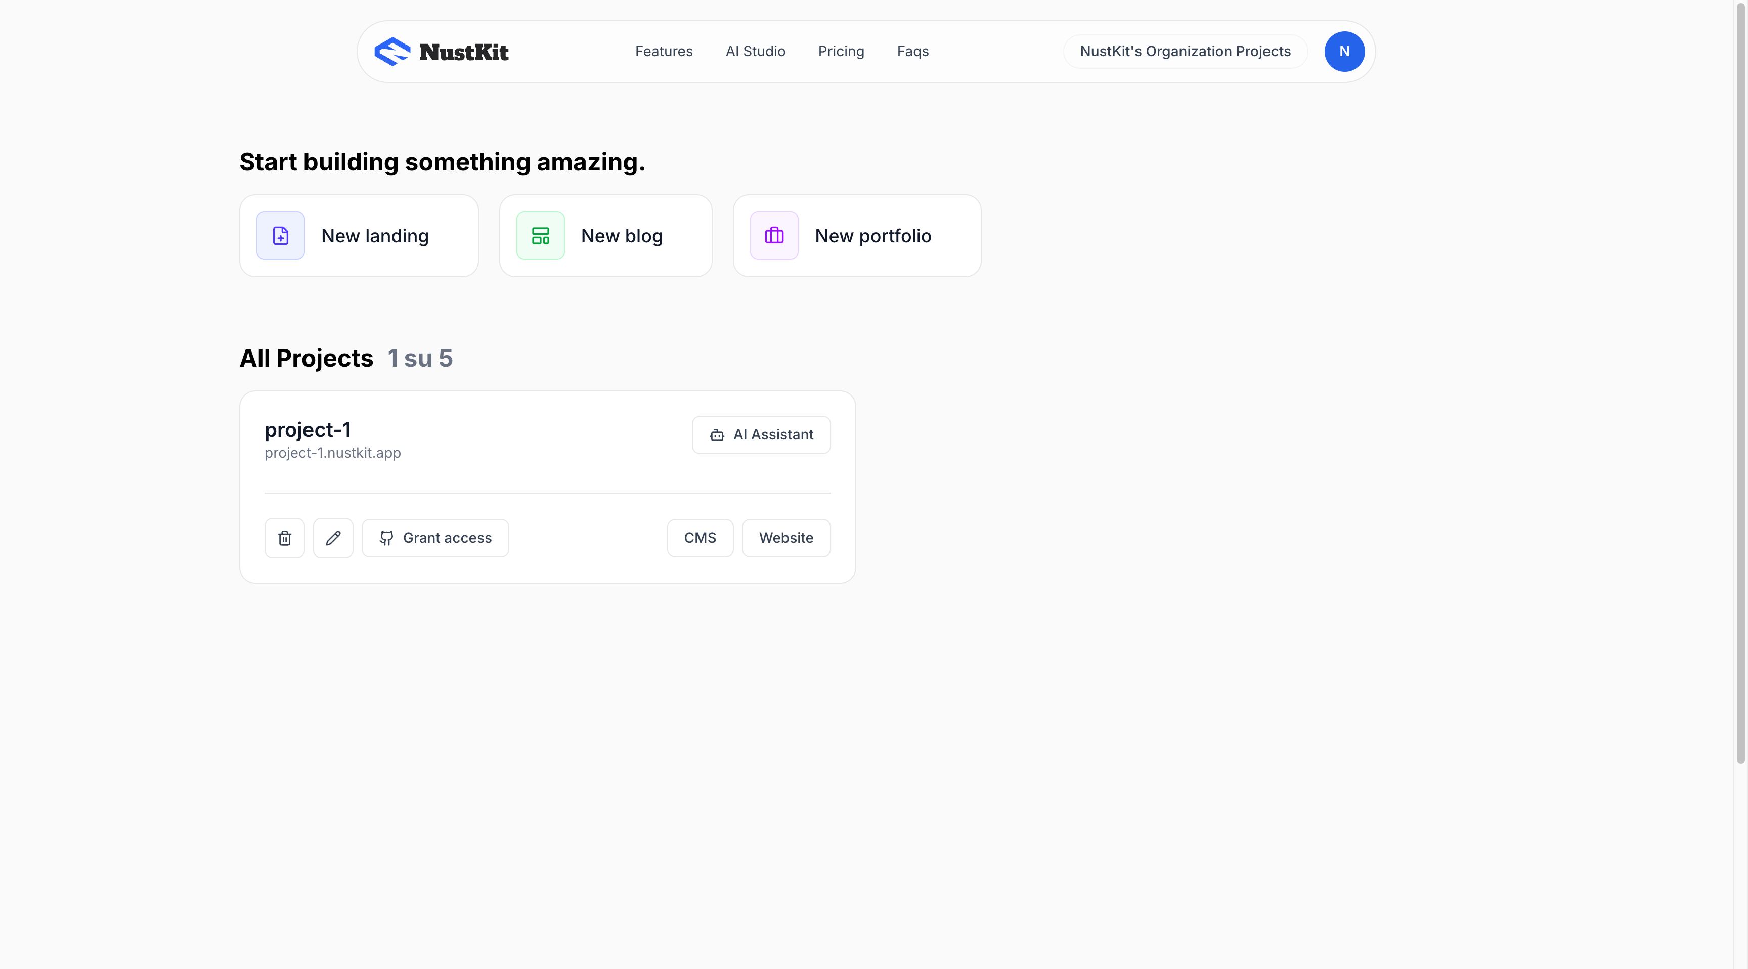The height and width of the screenshot is (969, 1748).
Task: Open the Faqs section
Action: [912, 51]
